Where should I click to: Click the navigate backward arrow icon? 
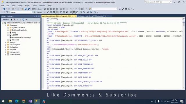4,9
